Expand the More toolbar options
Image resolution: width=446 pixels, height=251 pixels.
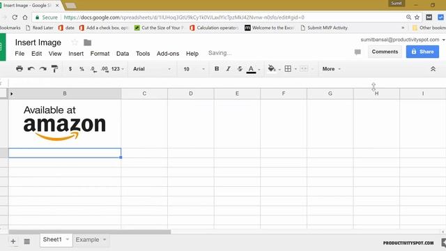tap(332, 69)
